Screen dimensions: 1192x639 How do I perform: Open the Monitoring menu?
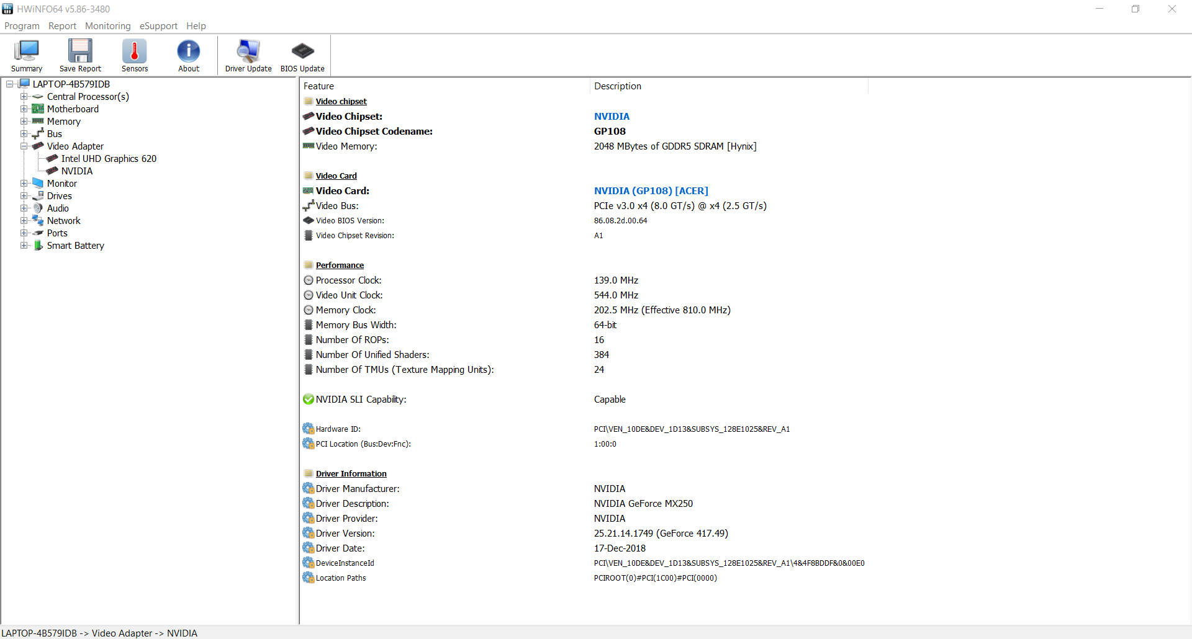point(108,26)
